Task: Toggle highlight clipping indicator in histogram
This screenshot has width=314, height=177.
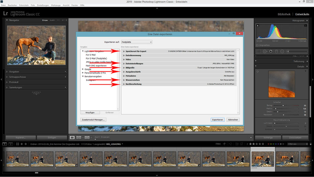Action: (306, 25)
